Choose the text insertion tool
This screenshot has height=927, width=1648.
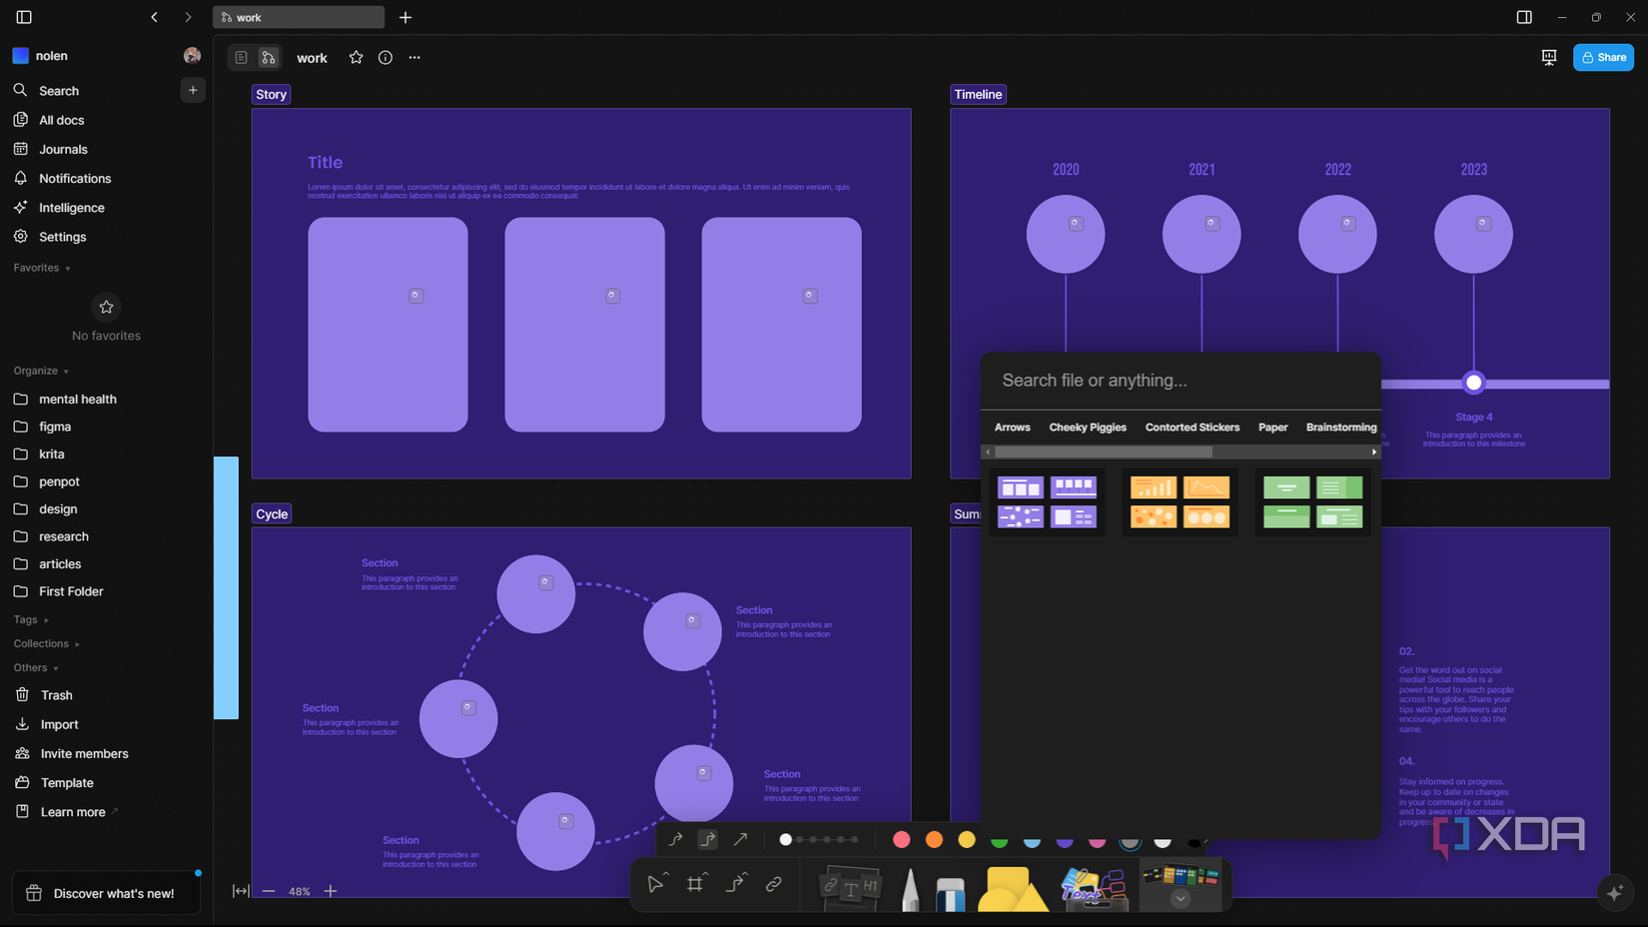(848, 883)
